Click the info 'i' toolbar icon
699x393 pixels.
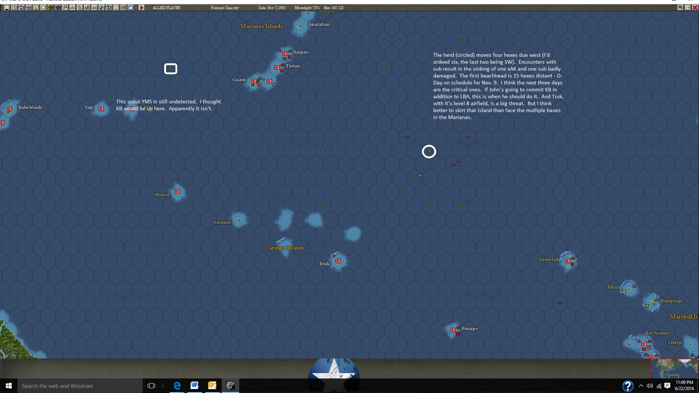pyautogui.click(x=36, y=8)
